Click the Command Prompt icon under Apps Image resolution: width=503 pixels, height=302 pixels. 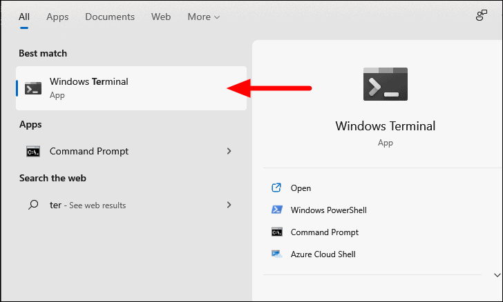click(32, 151)
